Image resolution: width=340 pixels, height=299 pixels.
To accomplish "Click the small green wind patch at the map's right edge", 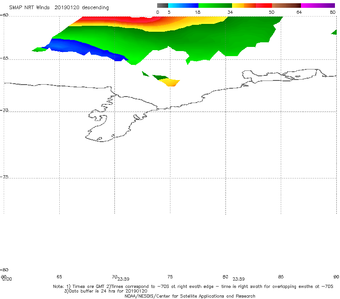I will 334,32.
